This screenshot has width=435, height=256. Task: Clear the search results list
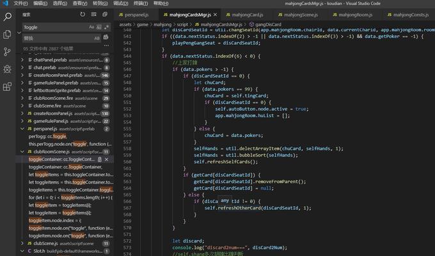coord(93,13)
